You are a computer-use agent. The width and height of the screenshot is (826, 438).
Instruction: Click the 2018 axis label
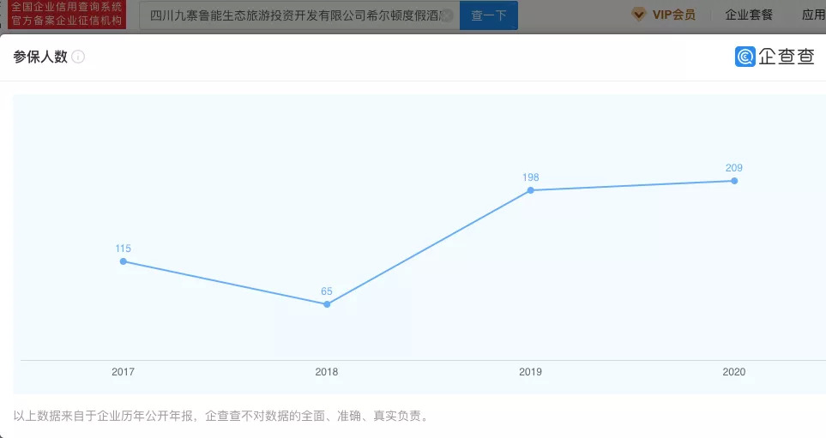coord(327,372)
